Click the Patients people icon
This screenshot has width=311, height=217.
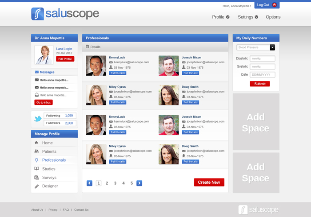point(36,151)
